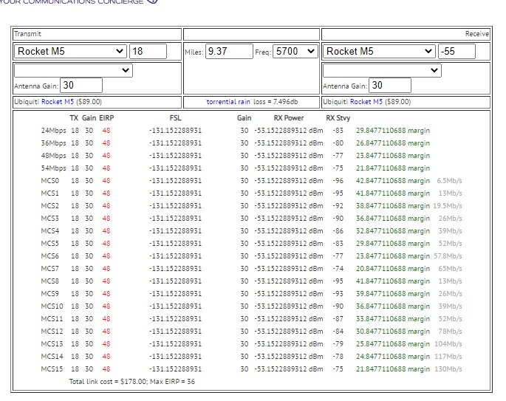506x401 pixels.
Task: Click the RX Power column header
Action: (x=288, y=118)
